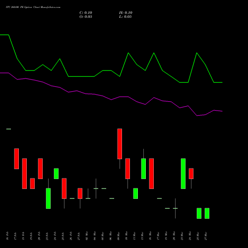Click the long red candle for 16 Mar
Screen dimensions: 248x248
click(x=151, y=174)
